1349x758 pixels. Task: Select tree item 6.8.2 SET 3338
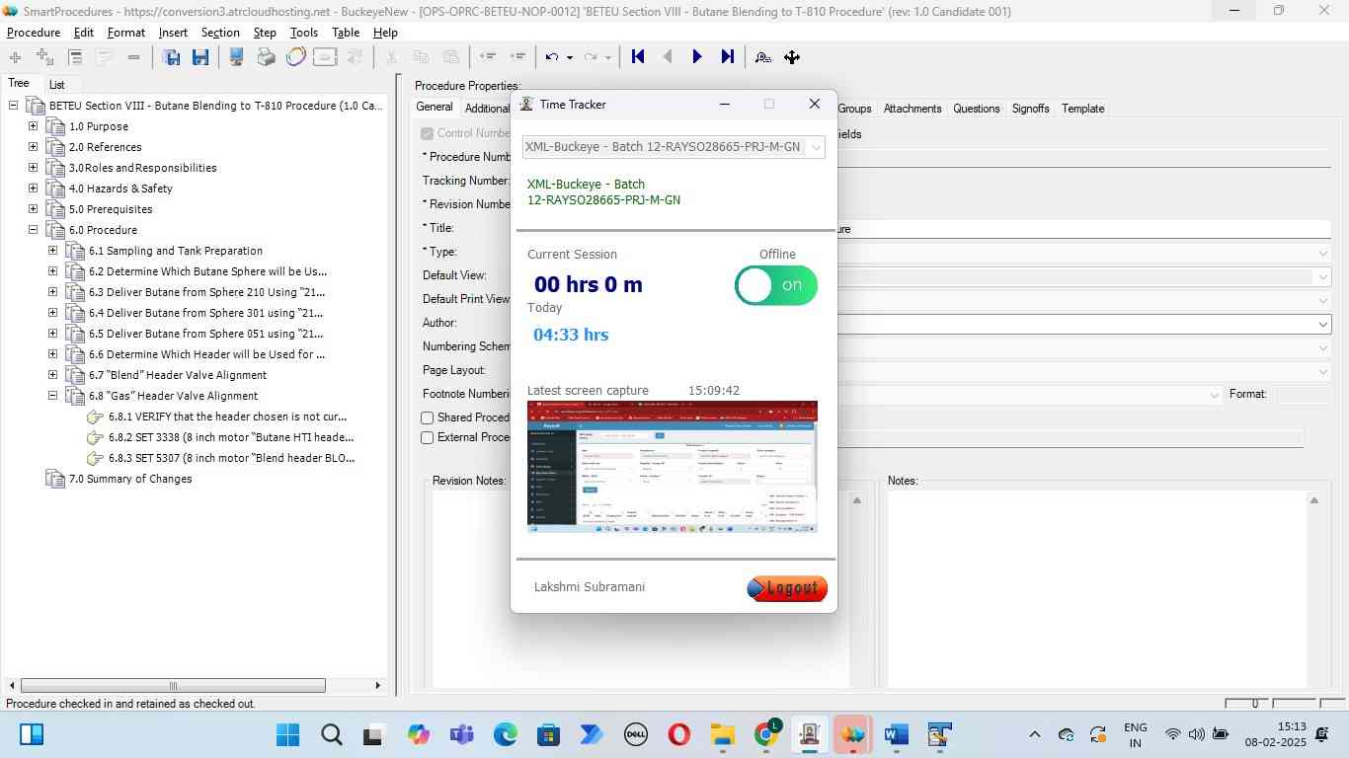(x=231, y=437)
